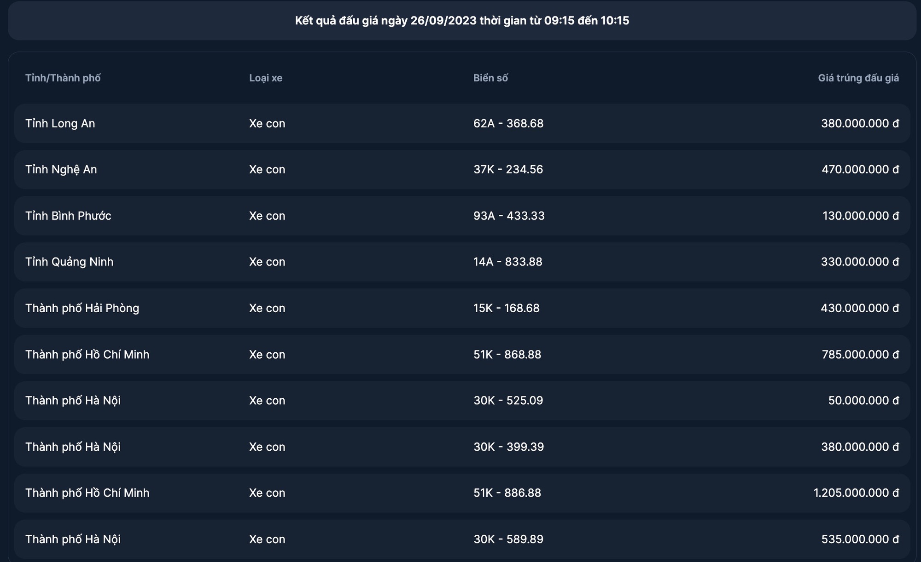Select plate 15K - 168.68
921x562 pixels.
click(x=507, y=308)
